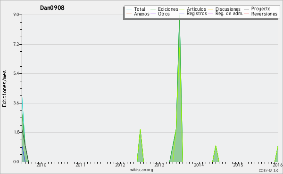Click the 0.0 y-axis label

tap(16, 162)
